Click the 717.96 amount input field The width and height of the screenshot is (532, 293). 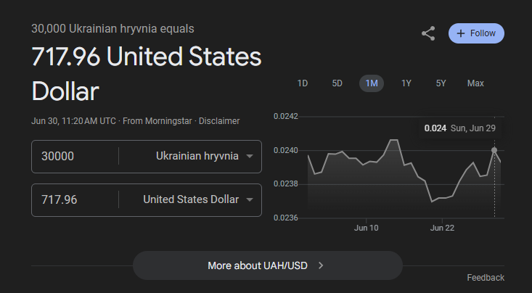[x=75, y=199]
